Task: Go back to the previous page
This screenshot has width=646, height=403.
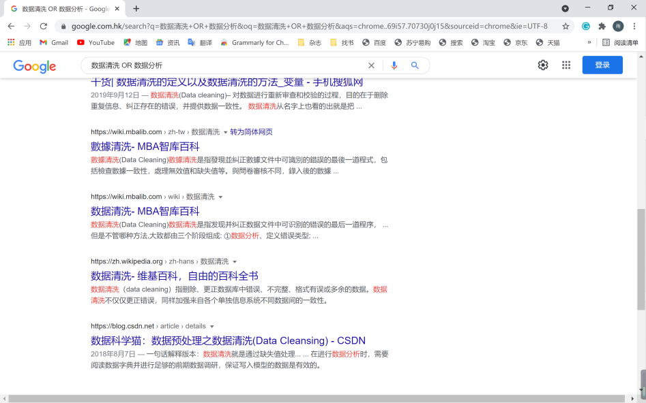Action: coord(11,27)
